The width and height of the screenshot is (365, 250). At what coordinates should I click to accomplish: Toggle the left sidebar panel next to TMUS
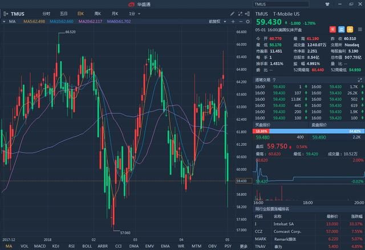5,13
